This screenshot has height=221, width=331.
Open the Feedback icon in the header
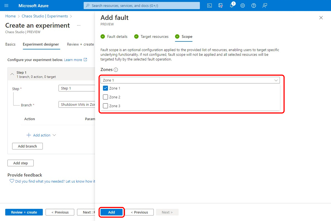tap(265, 6)
